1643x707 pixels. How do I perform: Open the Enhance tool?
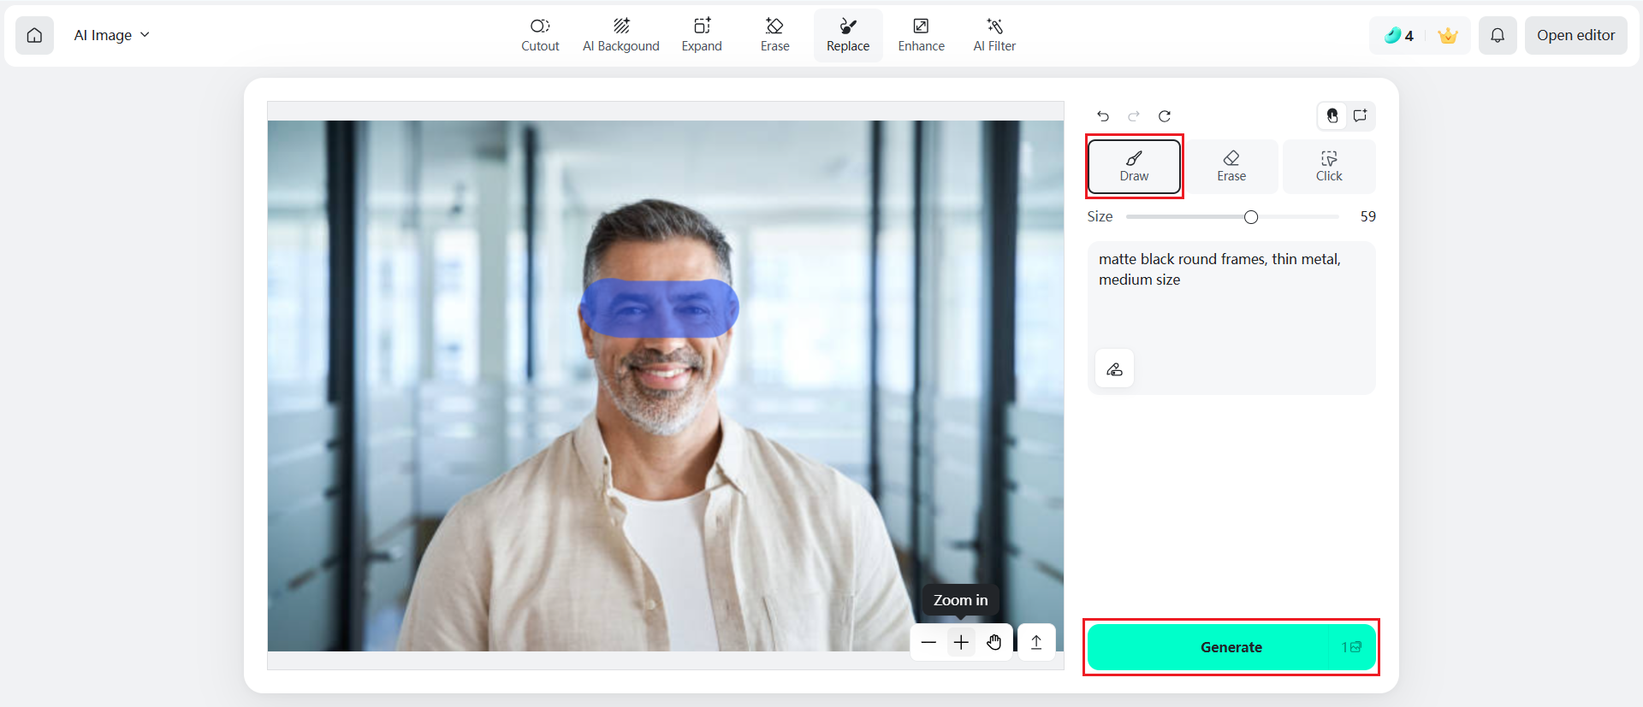[x=921, y=35]
